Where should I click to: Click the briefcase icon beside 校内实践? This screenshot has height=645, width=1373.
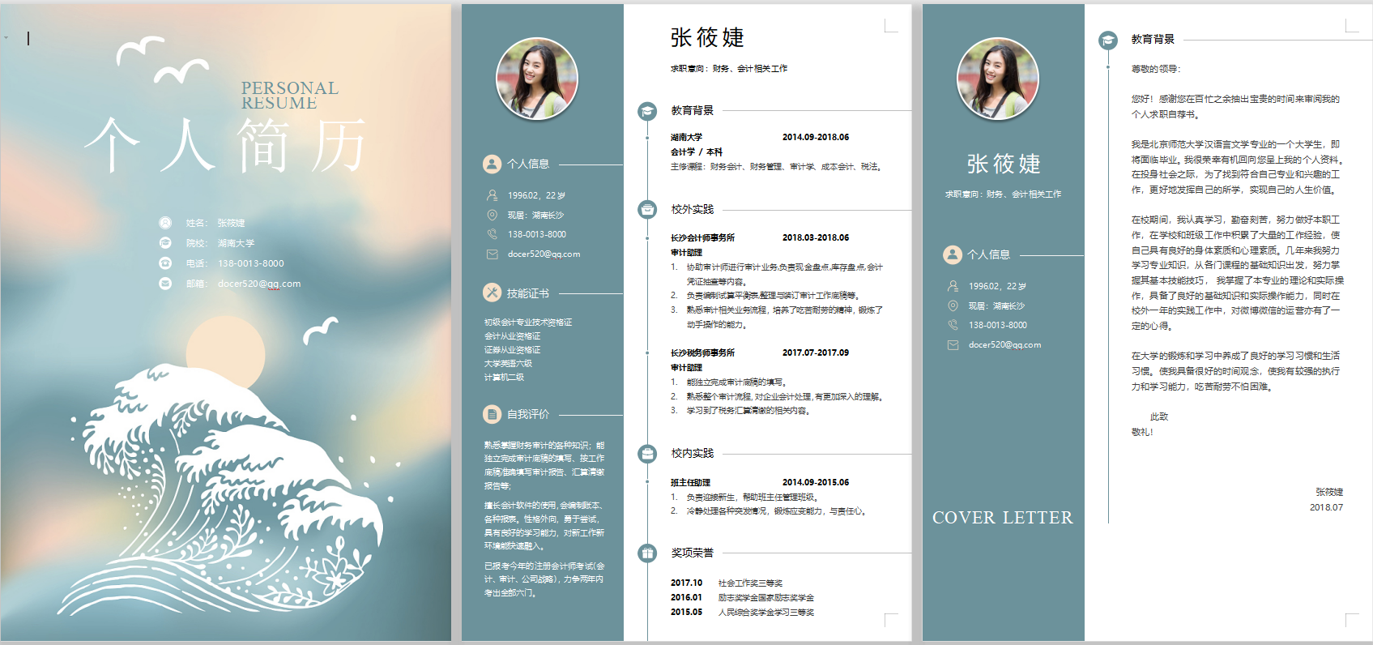pyautogui.click(x=647, y=454)
